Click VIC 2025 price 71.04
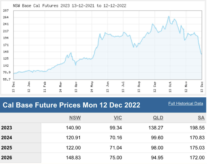This screenshot has height=164, width=207. 116,148
